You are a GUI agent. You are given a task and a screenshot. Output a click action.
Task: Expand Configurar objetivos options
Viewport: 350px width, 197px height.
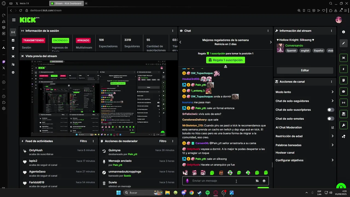332,160
